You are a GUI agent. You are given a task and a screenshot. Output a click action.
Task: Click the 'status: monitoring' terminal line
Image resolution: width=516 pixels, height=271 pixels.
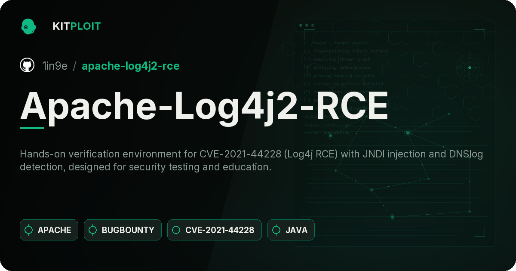pyautogui.click(x=326, y=133)
